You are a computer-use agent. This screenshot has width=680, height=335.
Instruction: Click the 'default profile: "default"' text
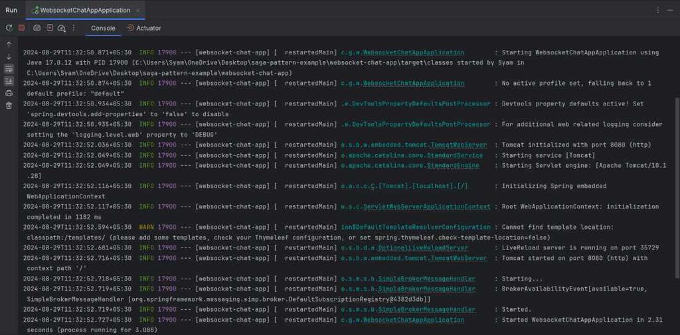pos(76,94)
